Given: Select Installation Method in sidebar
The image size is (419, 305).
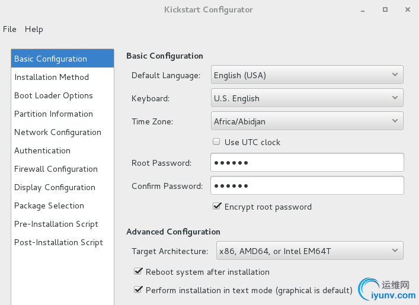Looking at the screenshot, I should (52, 77).
